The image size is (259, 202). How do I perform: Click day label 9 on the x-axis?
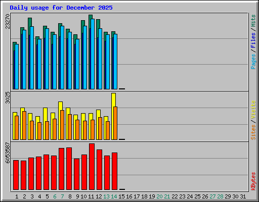[x=77, y=196]
